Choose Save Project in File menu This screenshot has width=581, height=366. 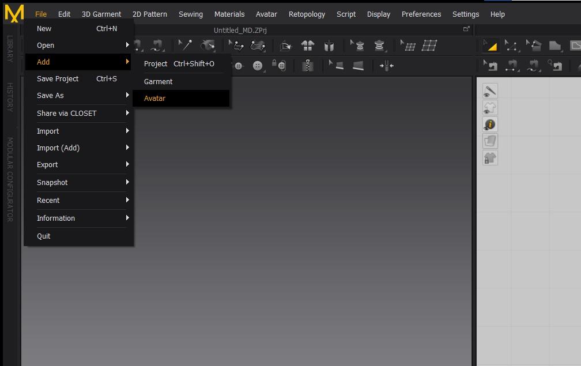(x=78, y=78)
